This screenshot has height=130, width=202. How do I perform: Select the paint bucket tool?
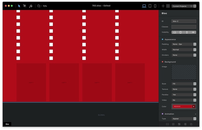31,6
